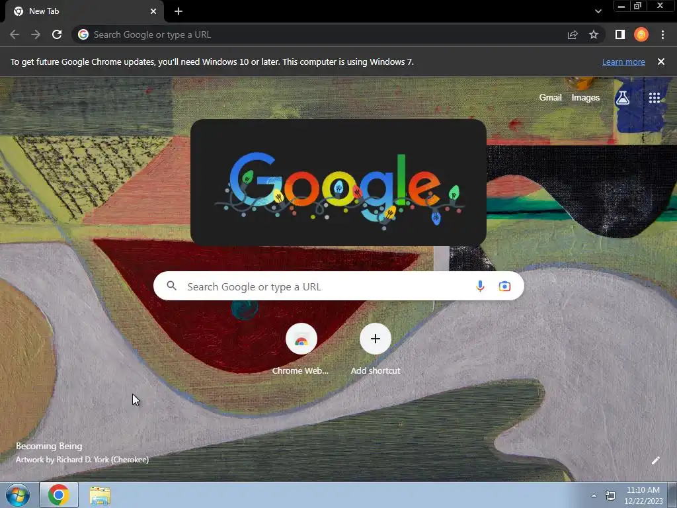Click the Google icon in address bar
677x508 pixels.
[x=83, y=34]
